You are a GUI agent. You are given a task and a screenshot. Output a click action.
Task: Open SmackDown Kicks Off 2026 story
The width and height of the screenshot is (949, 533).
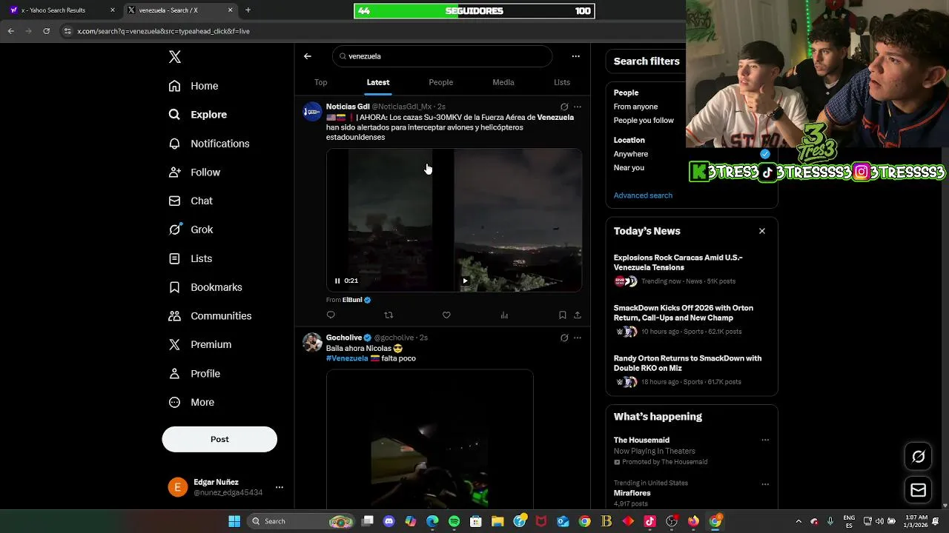(x=684, y=313)
